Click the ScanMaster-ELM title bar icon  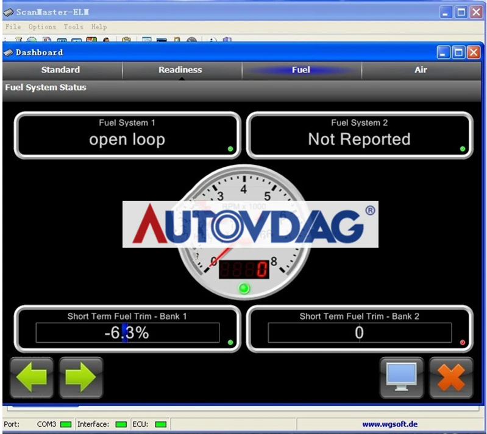point(9,12)
